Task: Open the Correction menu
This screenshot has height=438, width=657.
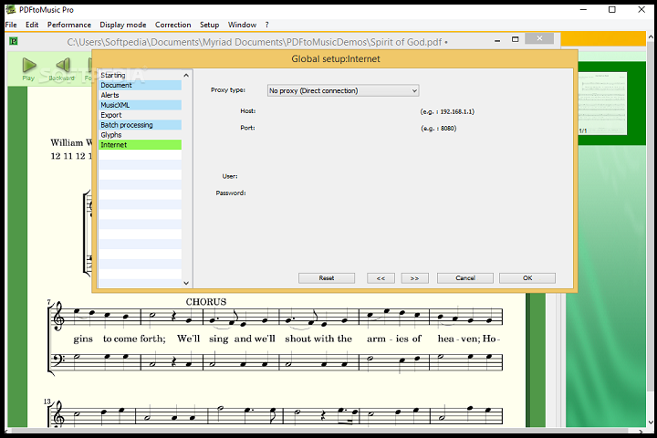Action: point(172,25)
